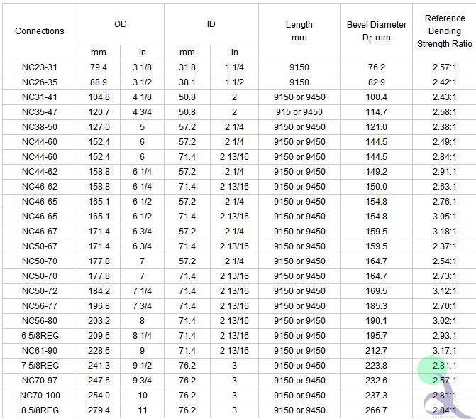Select the NC50-67 connection cell

[x=40, y=246]
